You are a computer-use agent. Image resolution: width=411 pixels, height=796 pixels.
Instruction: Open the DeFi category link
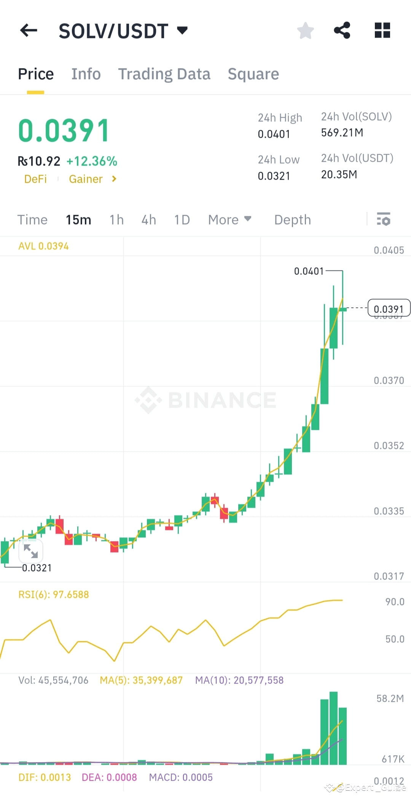[35, 179]
